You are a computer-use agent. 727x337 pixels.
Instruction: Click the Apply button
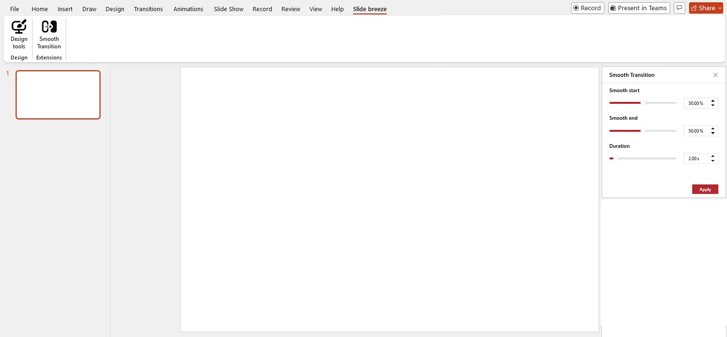pos(705,189)
